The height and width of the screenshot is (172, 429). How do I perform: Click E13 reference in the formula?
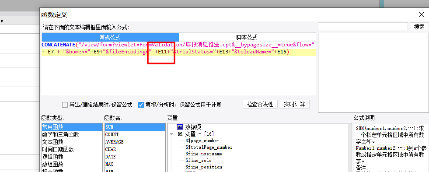[224, 52]
